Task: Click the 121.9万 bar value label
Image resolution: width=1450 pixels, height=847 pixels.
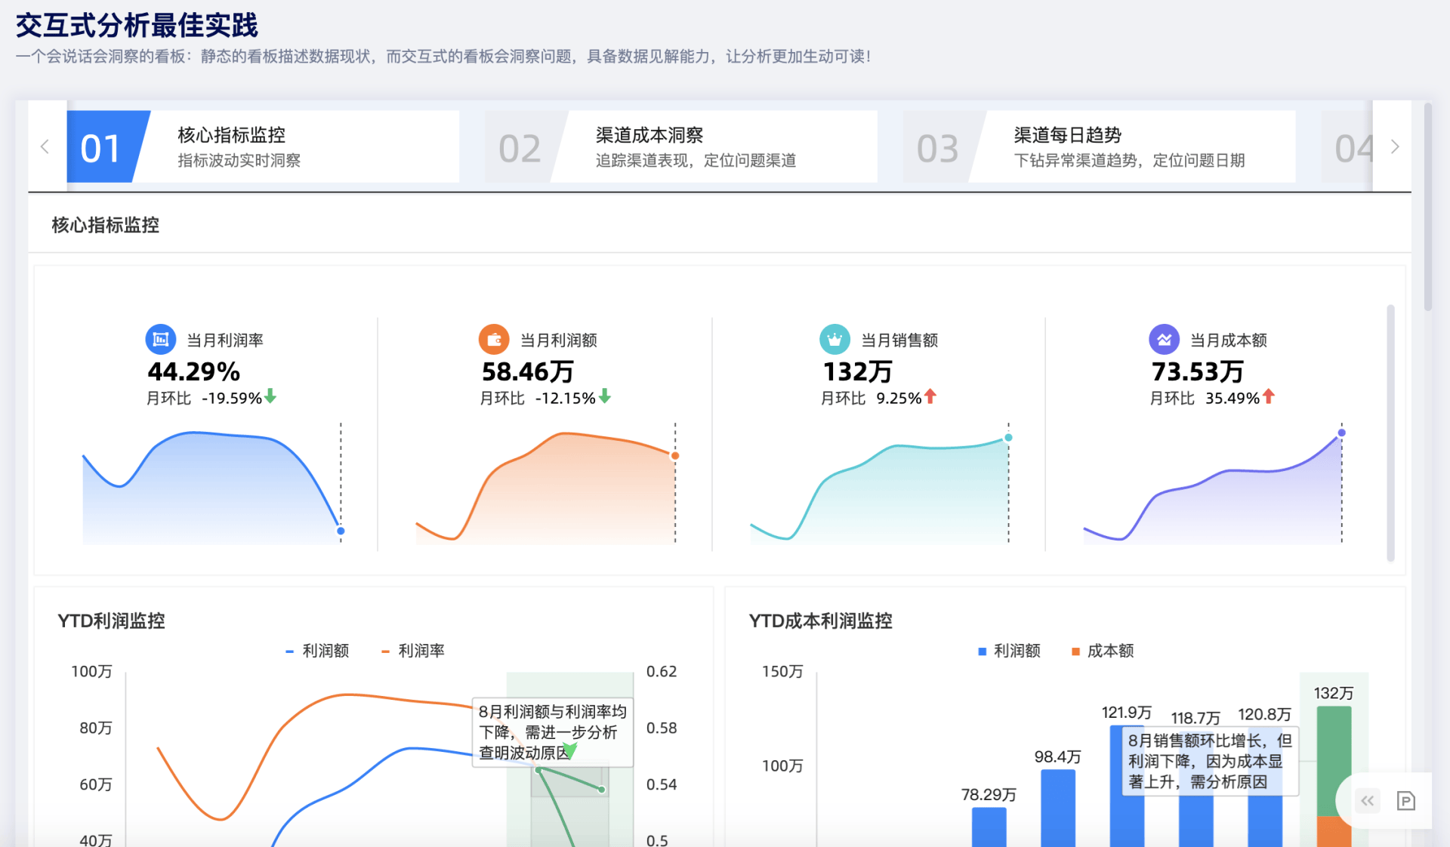Action: [x=1126, y=713]
